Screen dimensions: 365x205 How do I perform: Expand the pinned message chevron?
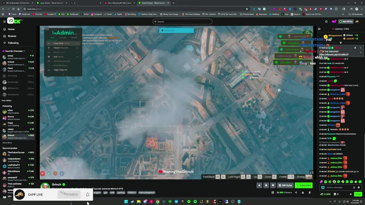(361, 52)
